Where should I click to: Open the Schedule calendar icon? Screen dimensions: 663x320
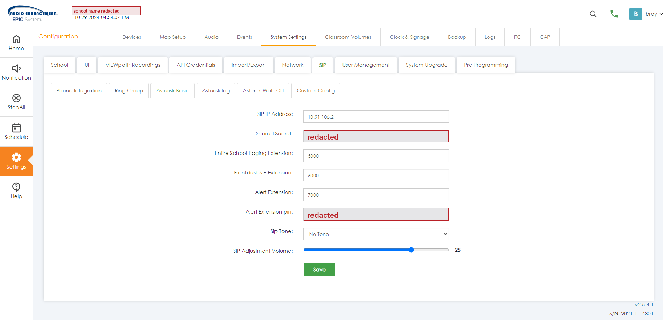click(16, 128)
